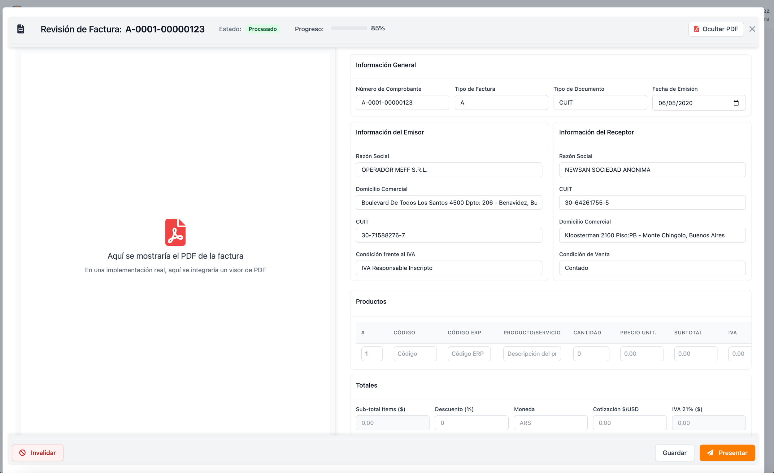Click the Invalidar button
Viewport: 774px width, 473px height.
coord(37,453)
